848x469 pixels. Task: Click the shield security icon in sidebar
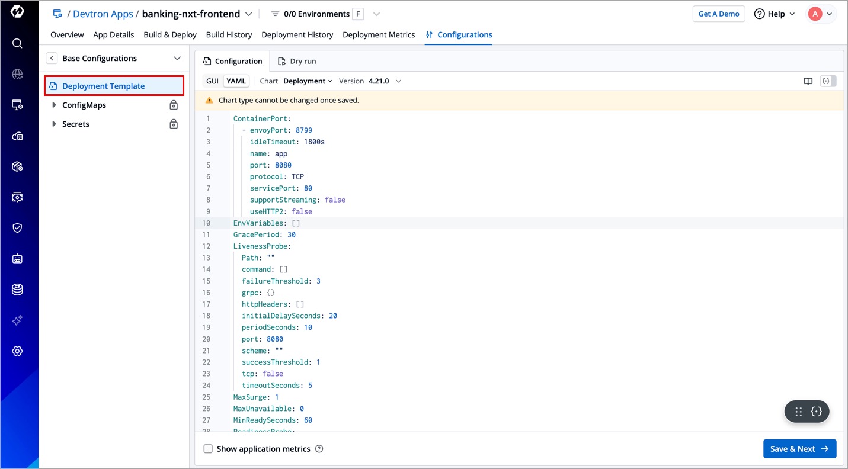pos(17,228)
